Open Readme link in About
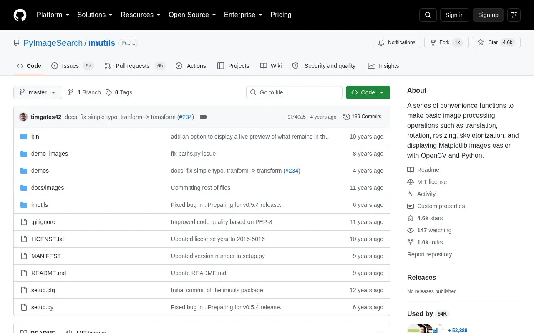Viewport: 534px width, 333px height. 423,170
